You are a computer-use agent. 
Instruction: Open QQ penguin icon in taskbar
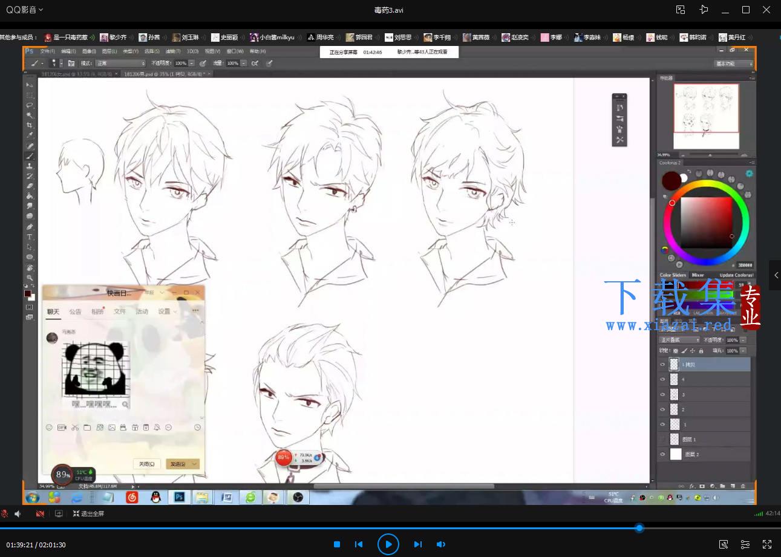click(155, 497)
